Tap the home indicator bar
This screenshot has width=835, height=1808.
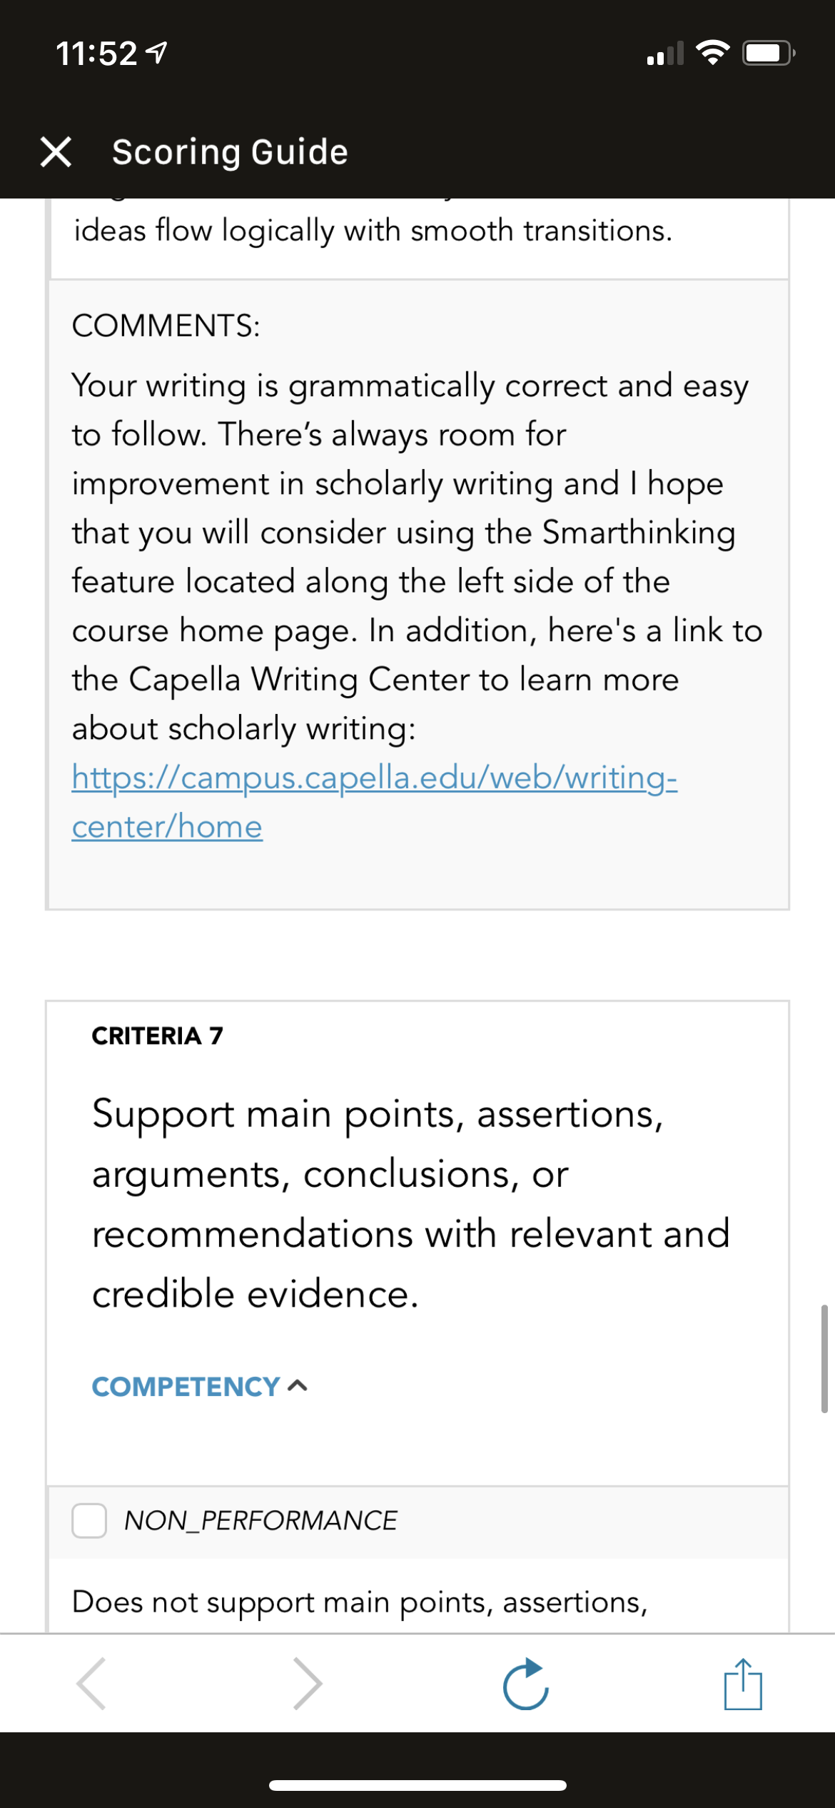(417, 1785)
